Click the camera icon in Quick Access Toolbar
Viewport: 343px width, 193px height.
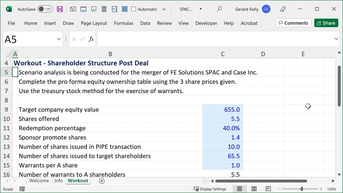coord(73,9)
